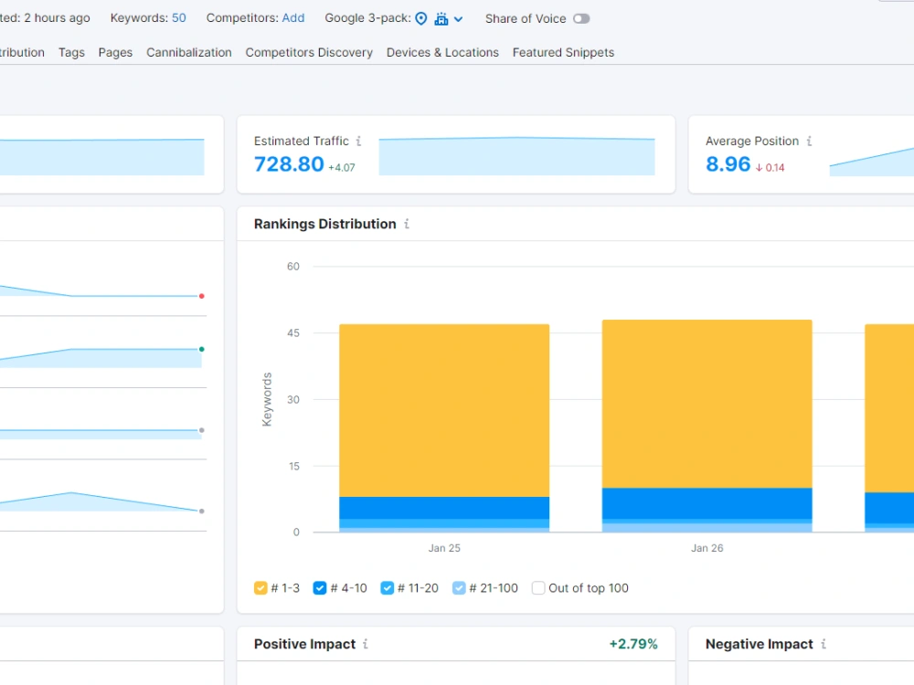914x685 pixels.
Task: Switch to Competitors Discovery tab
Action: pos(309,52)
